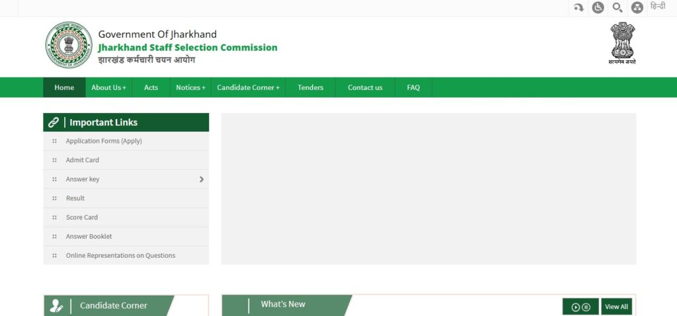Open the FAQ menu item
Viewport: 677px width, 316px height.
pyautogui.click(x=413, y=87)
